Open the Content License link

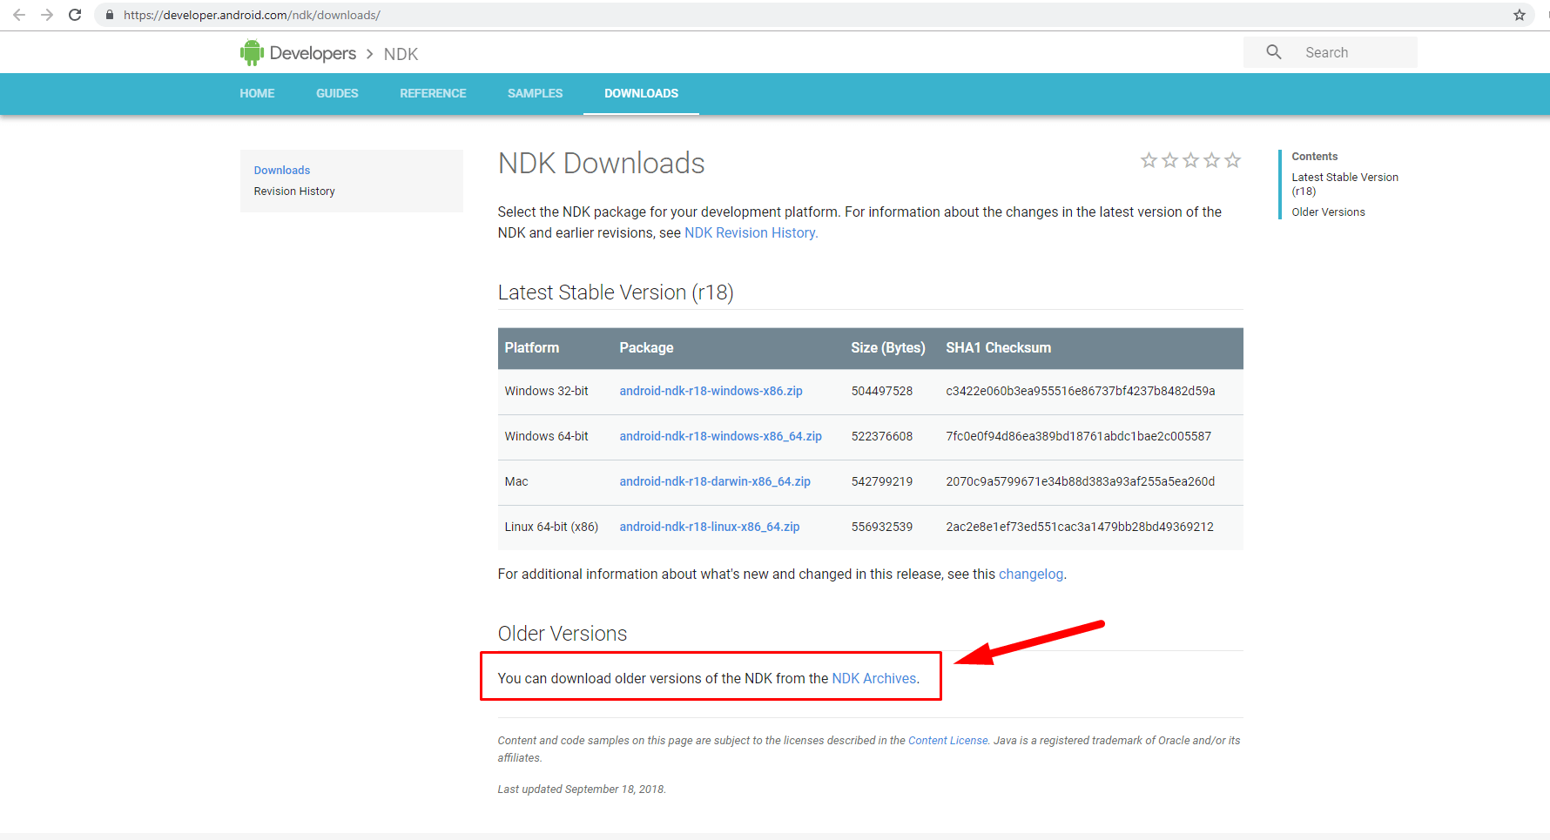pos(948,741)
